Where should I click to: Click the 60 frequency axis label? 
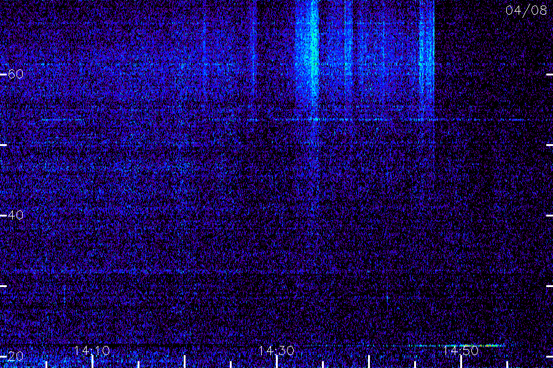pos(15,74)
